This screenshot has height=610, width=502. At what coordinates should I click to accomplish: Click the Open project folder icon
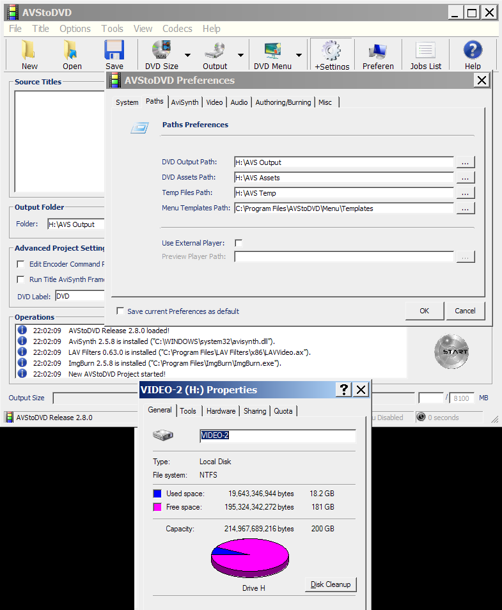click(x=71, y=50)
